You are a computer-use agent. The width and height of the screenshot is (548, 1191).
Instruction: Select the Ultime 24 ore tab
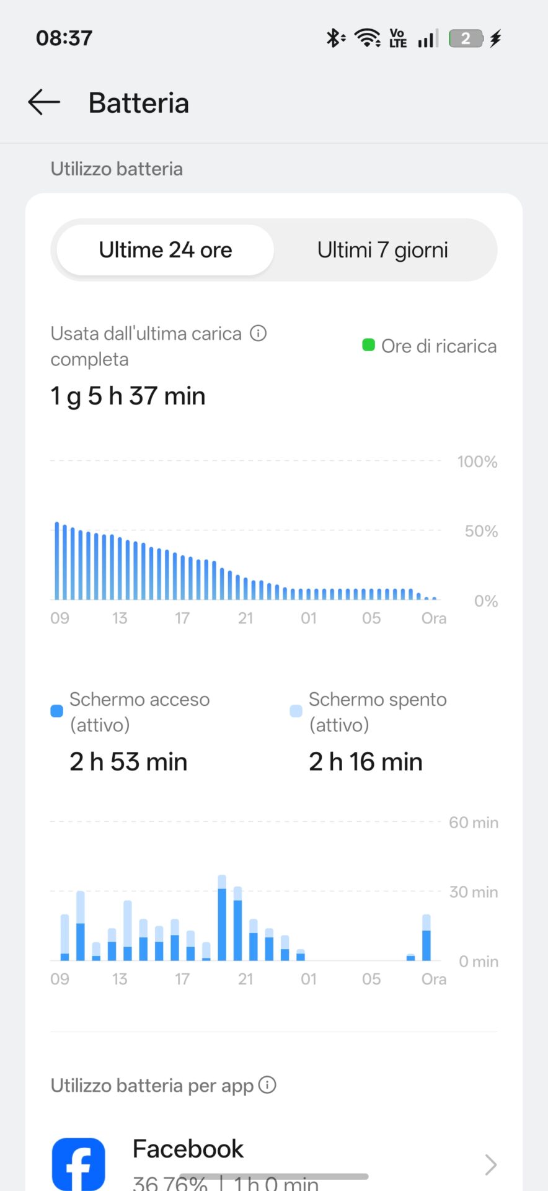166,250
